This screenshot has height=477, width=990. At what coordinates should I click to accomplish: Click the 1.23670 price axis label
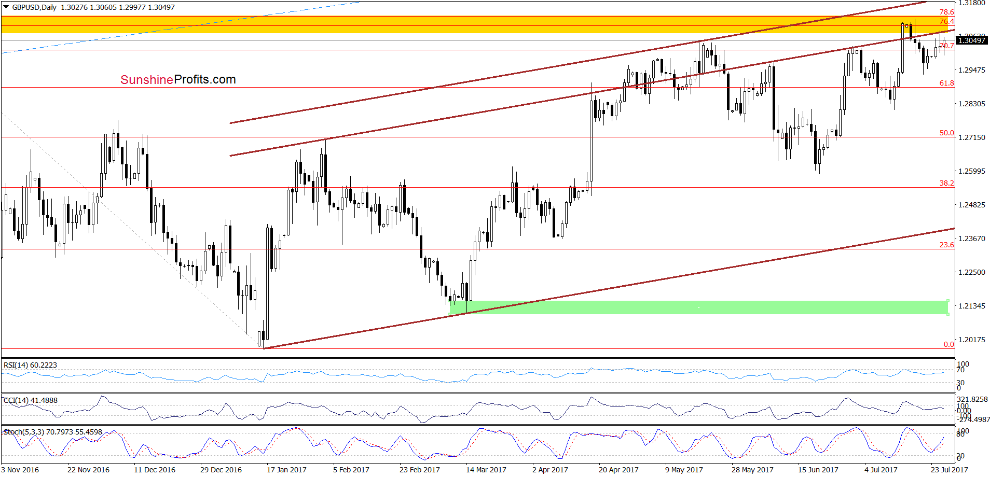tap(972, 238)
